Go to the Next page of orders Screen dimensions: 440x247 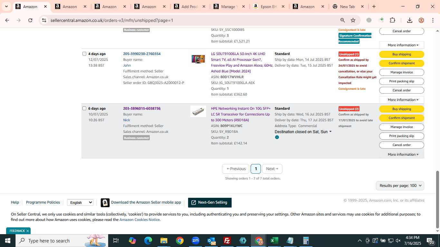tap(272, 169)
